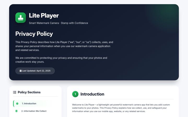Click the divider line under Introduction heading
The height and width of the screenshot is (117, 188).
123,99
